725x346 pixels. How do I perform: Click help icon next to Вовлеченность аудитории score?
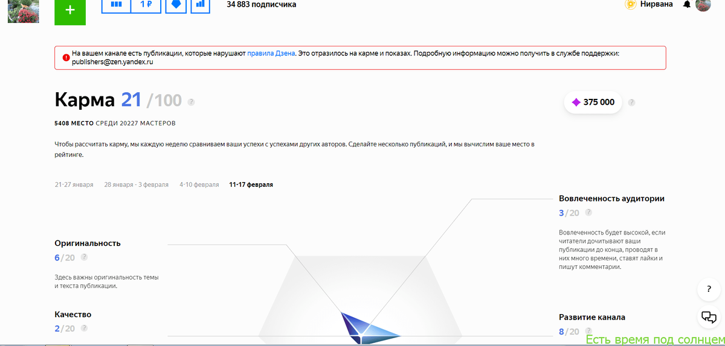(588, 212)
